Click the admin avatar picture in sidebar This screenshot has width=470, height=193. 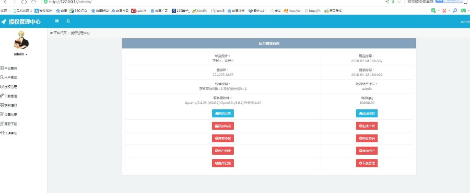[21, 40]
